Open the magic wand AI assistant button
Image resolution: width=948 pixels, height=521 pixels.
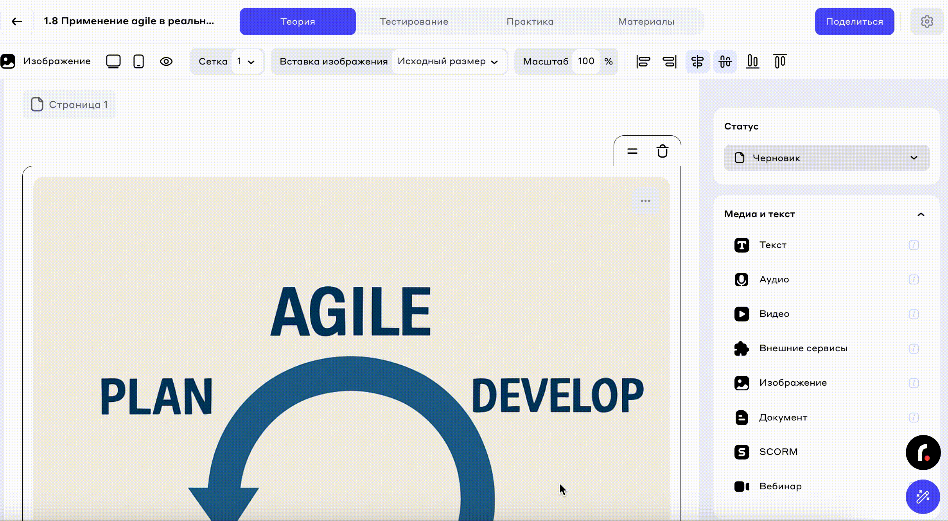[x=923, y=497]
